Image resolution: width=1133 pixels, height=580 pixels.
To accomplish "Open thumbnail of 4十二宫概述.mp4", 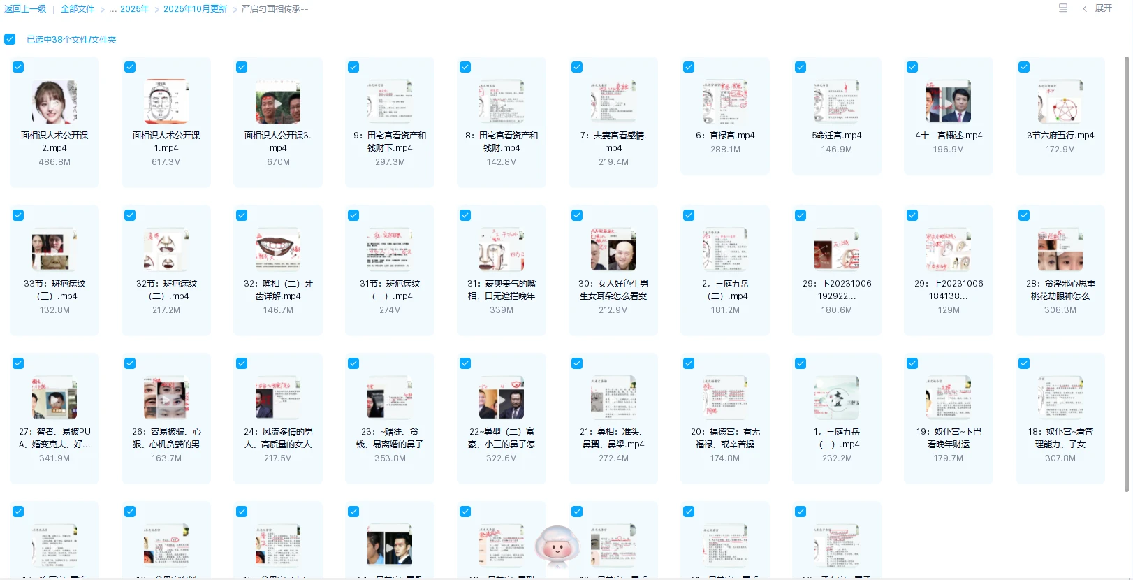I will point(949,102).
